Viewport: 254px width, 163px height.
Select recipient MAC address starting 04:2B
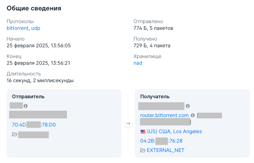click(x=159, y=141)
